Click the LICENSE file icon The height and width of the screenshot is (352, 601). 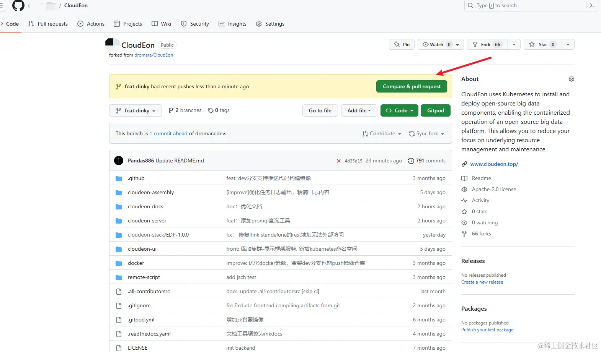pos(119,348)
